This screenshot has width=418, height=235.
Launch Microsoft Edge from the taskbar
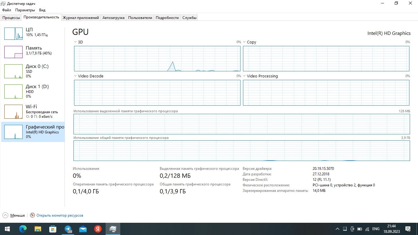[x=23, y=229]
